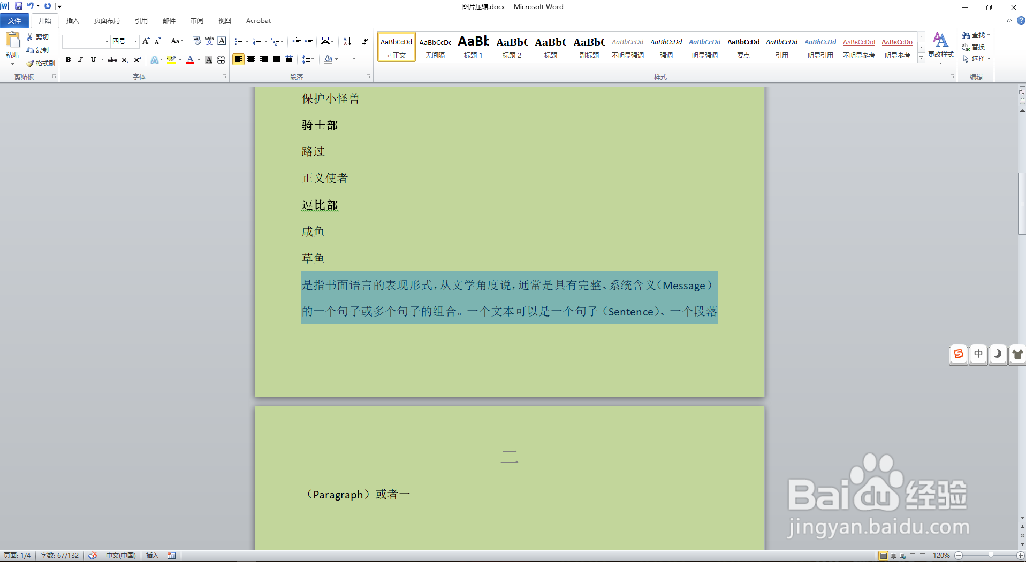The height and width of the screenshot is (562, 1026).
Task: Open the sort order icon in paragraph group
Action: pyautogui.click(x=346, y=41)
